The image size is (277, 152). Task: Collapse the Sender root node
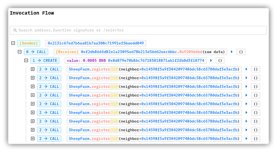13,43
